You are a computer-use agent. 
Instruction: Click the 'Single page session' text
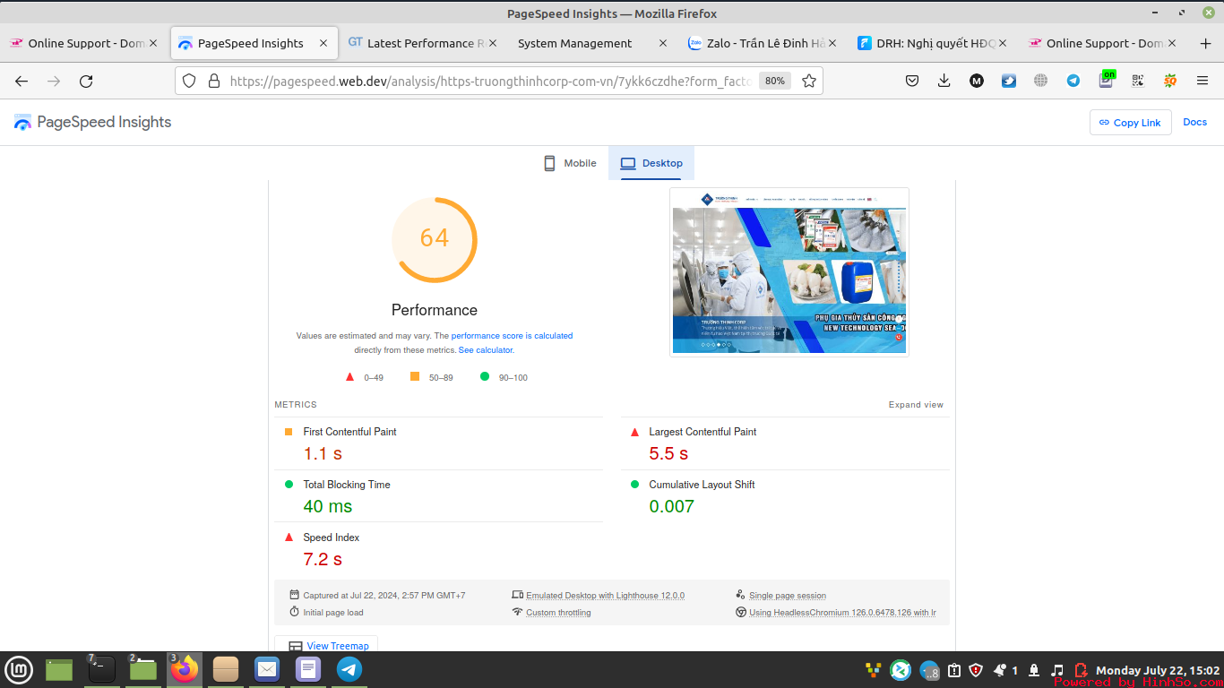788,596
